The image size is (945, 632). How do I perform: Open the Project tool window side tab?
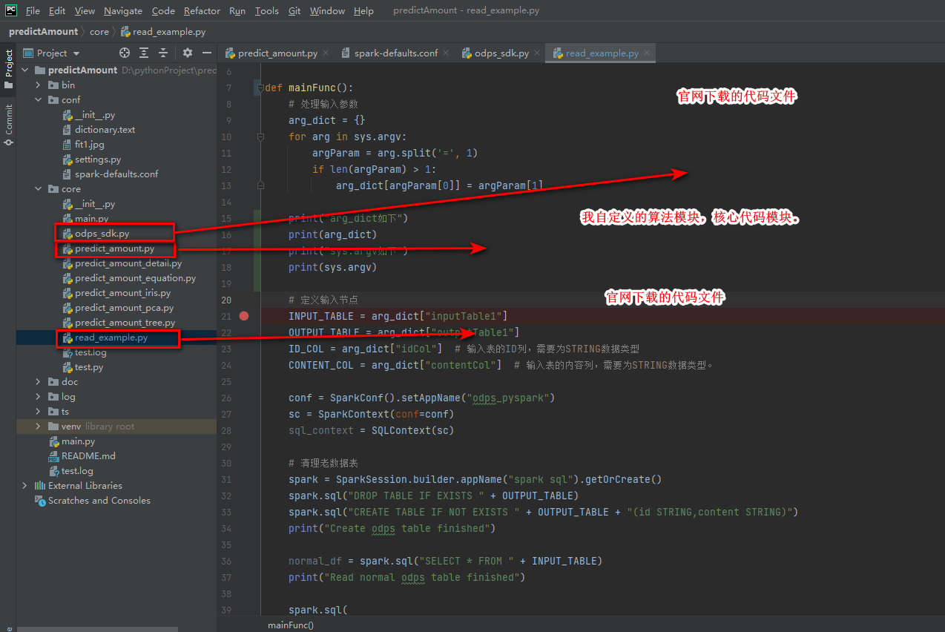pos(8,69)
